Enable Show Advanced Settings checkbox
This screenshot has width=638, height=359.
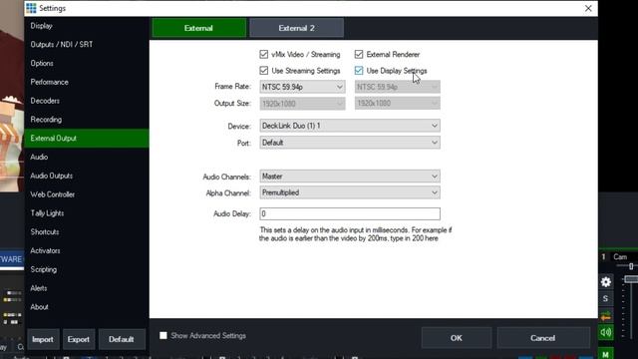click(x=163, y=335)
